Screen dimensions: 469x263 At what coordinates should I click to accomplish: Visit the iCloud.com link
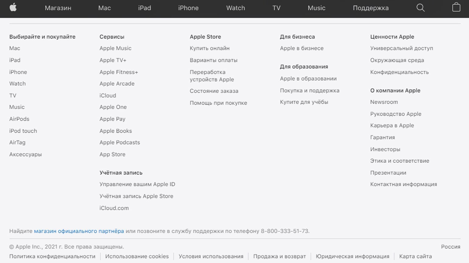[x=114, y=208]
